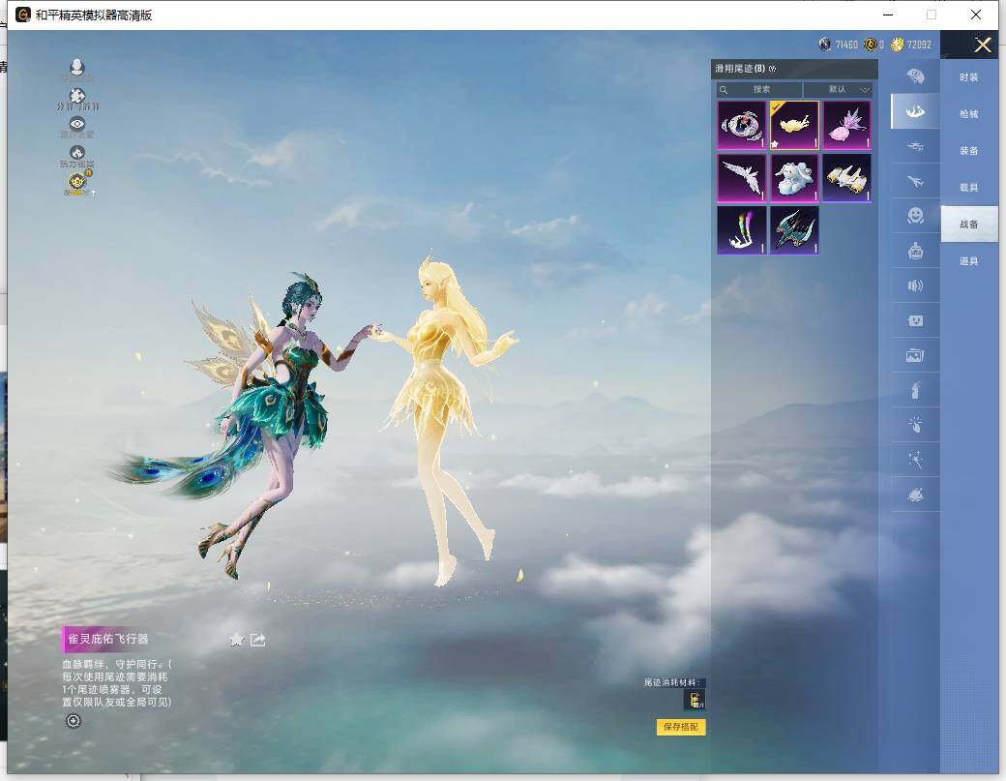The height and width of the screenshot is (781, 1006).
Task: Click the dark gold token currency icon
Action: click(x=870, y=45)
